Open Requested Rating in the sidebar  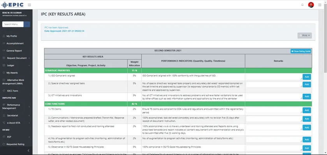(16, 144)
